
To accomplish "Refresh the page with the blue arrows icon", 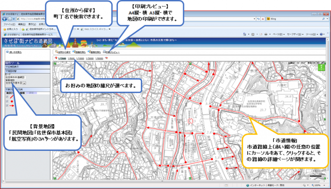I will [258, 19].
